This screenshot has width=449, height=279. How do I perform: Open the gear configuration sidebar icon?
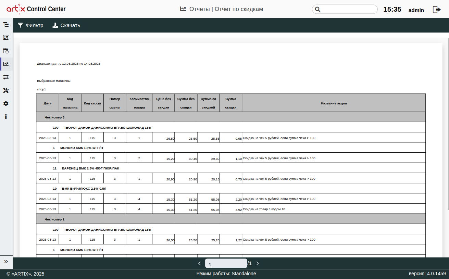(x=6, y=103)
